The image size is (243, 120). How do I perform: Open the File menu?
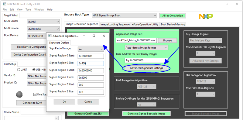[x=5, y=9]
